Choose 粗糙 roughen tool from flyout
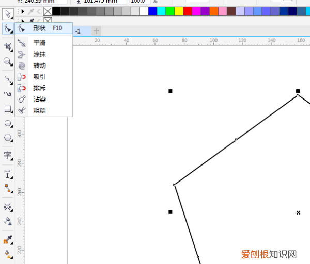 click(x=39, y=110)
